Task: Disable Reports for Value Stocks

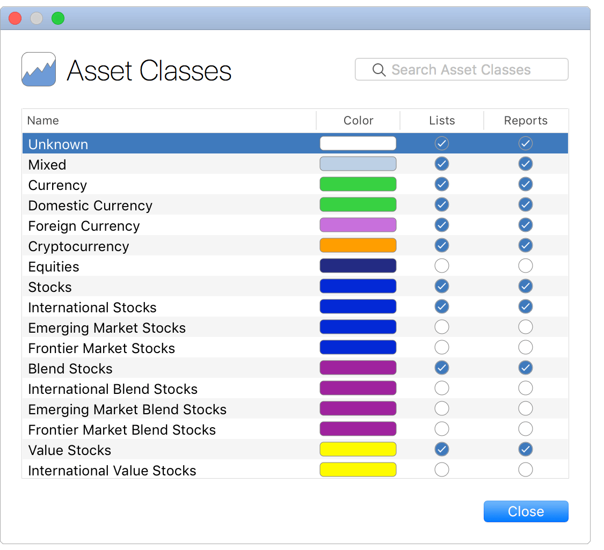Action: [x=525, y=449]
